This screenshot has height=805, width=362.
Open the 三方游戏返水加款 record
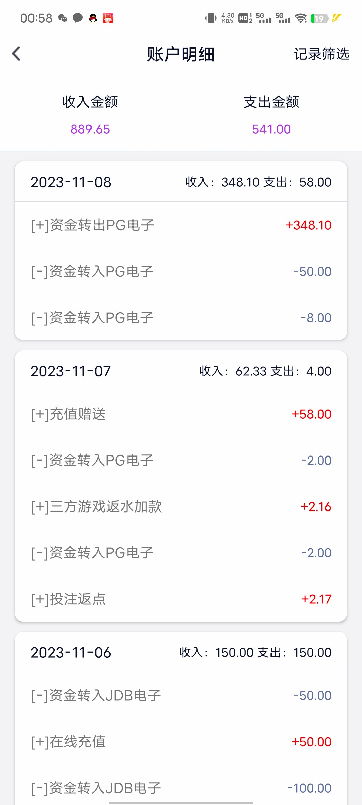pos(181,506)
